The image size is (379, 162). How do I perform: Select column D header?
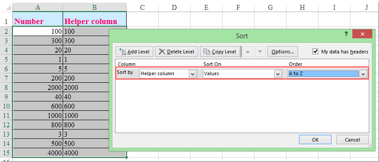[174, 8]
